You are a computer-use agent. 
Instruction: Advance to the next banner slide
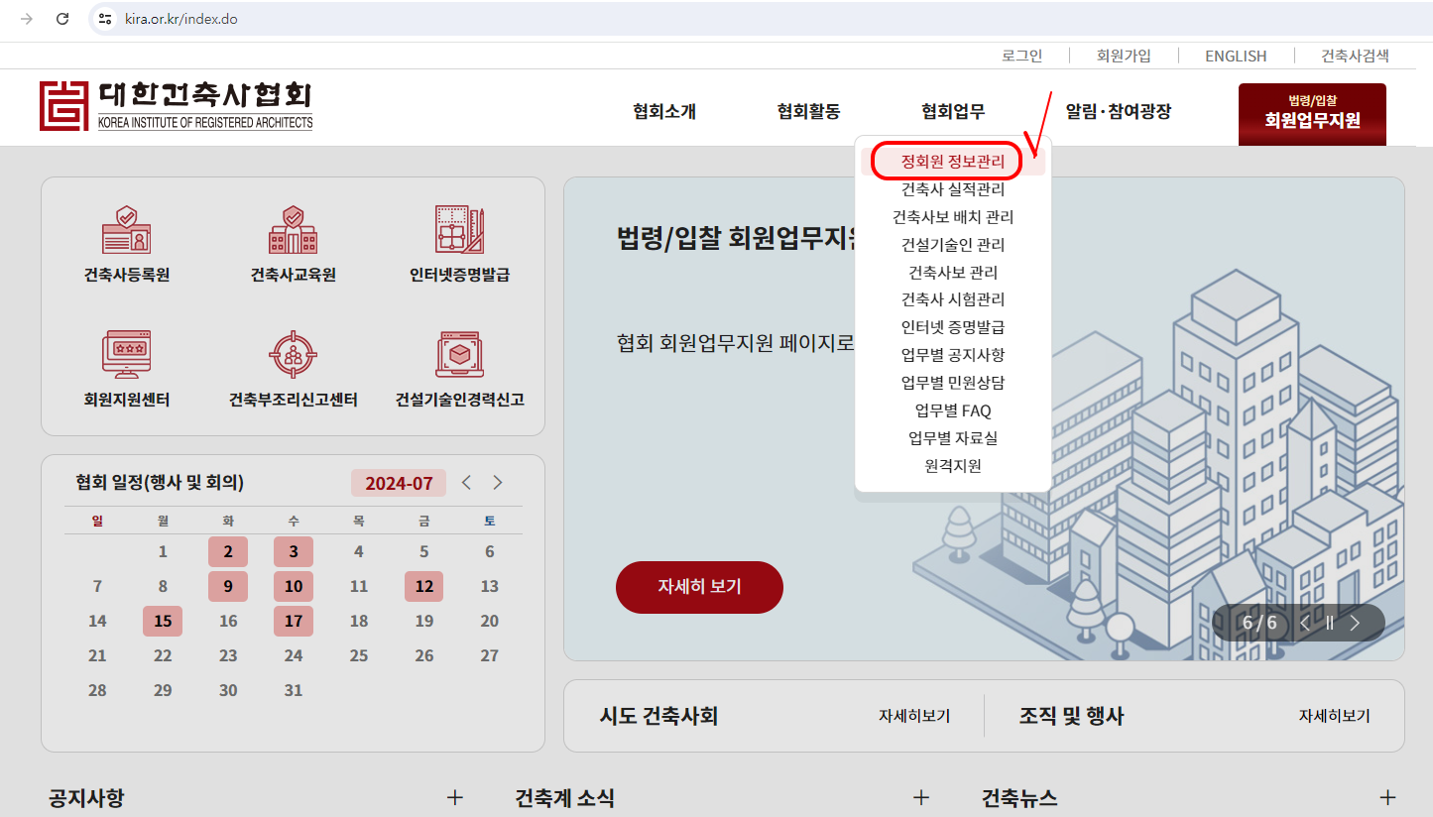(1355, 623)
